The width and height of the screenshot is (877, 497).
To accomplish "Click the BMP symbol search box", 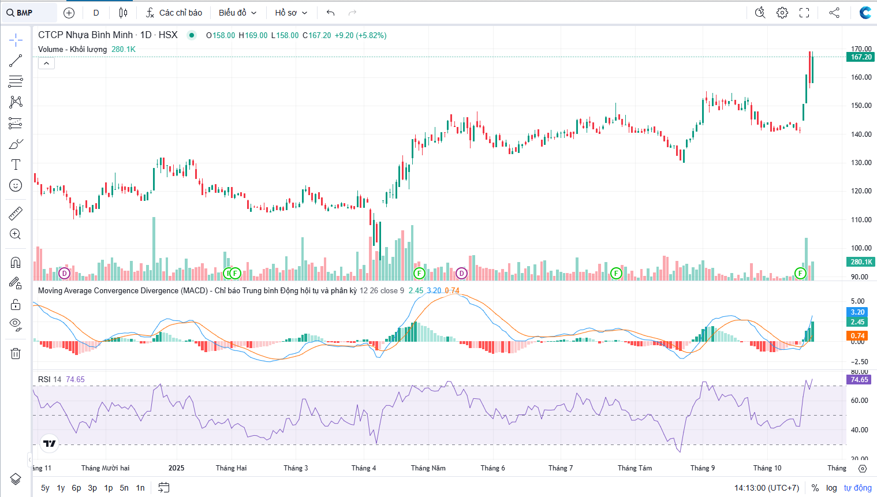I will (29, 13).
